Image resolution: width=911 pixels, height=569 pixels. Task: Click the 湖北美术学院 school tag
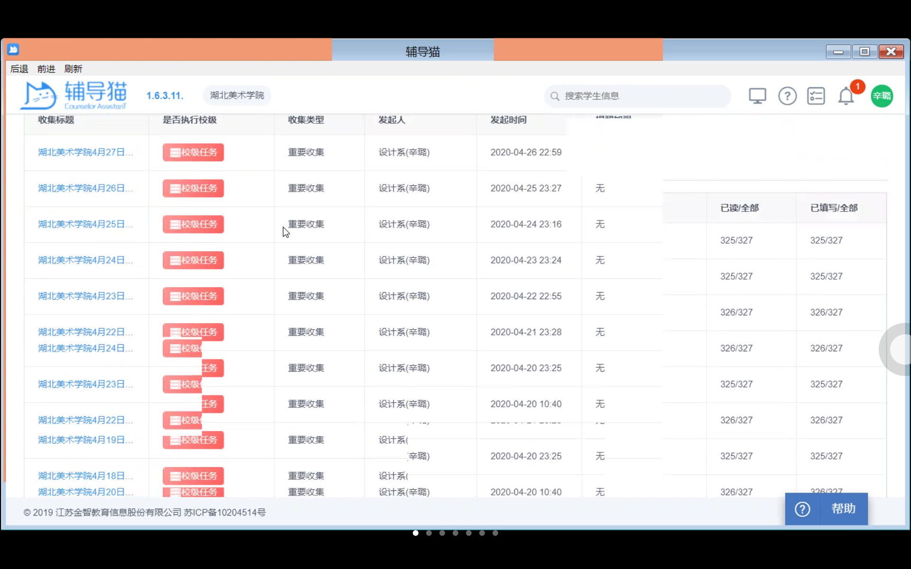[237, 96]
